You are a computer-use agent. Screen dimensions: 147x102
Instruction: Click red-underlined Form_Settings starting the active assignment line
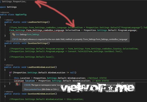point(17,30)
